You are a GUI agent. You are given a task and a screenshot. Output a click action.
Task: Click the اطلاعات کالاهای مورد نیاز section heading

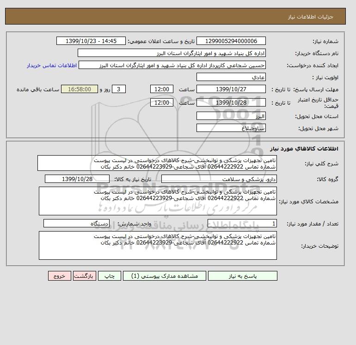304,149
